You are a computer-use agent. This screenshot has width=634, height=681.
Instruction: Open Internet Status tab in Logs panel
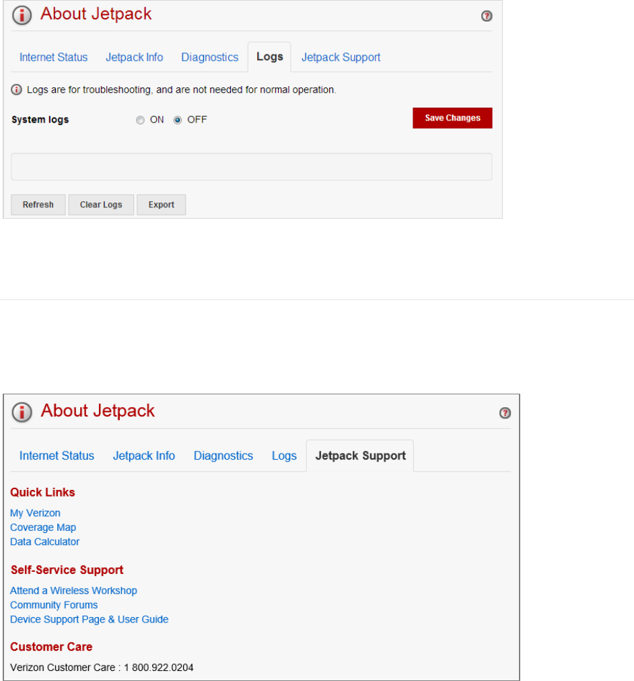click(53, 57)
